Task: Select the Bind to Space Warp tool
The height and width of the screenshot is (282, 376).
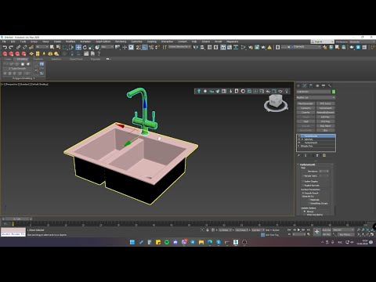Action: point(31,47)
